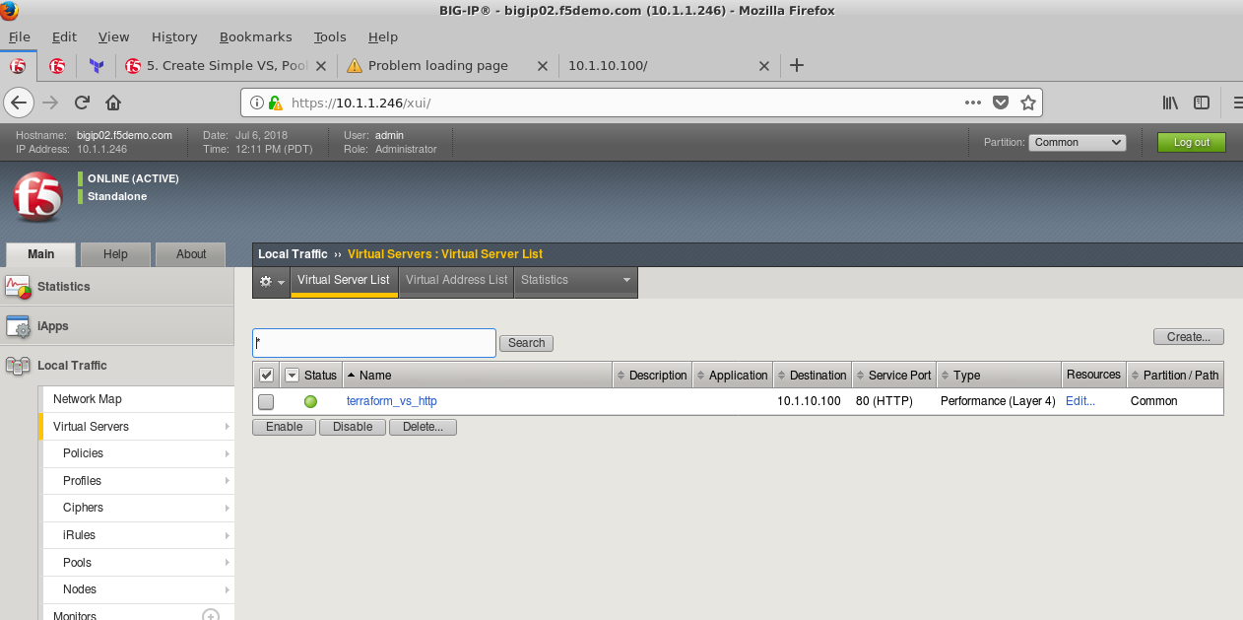
Task: Close the 10.1.10.100/ tab
Action: [x=763, y=66]
